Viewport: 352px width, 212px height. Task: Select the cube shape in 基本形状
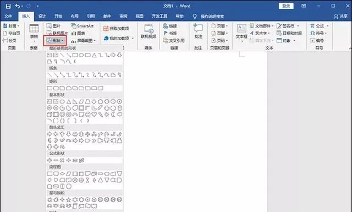(50, 115)
